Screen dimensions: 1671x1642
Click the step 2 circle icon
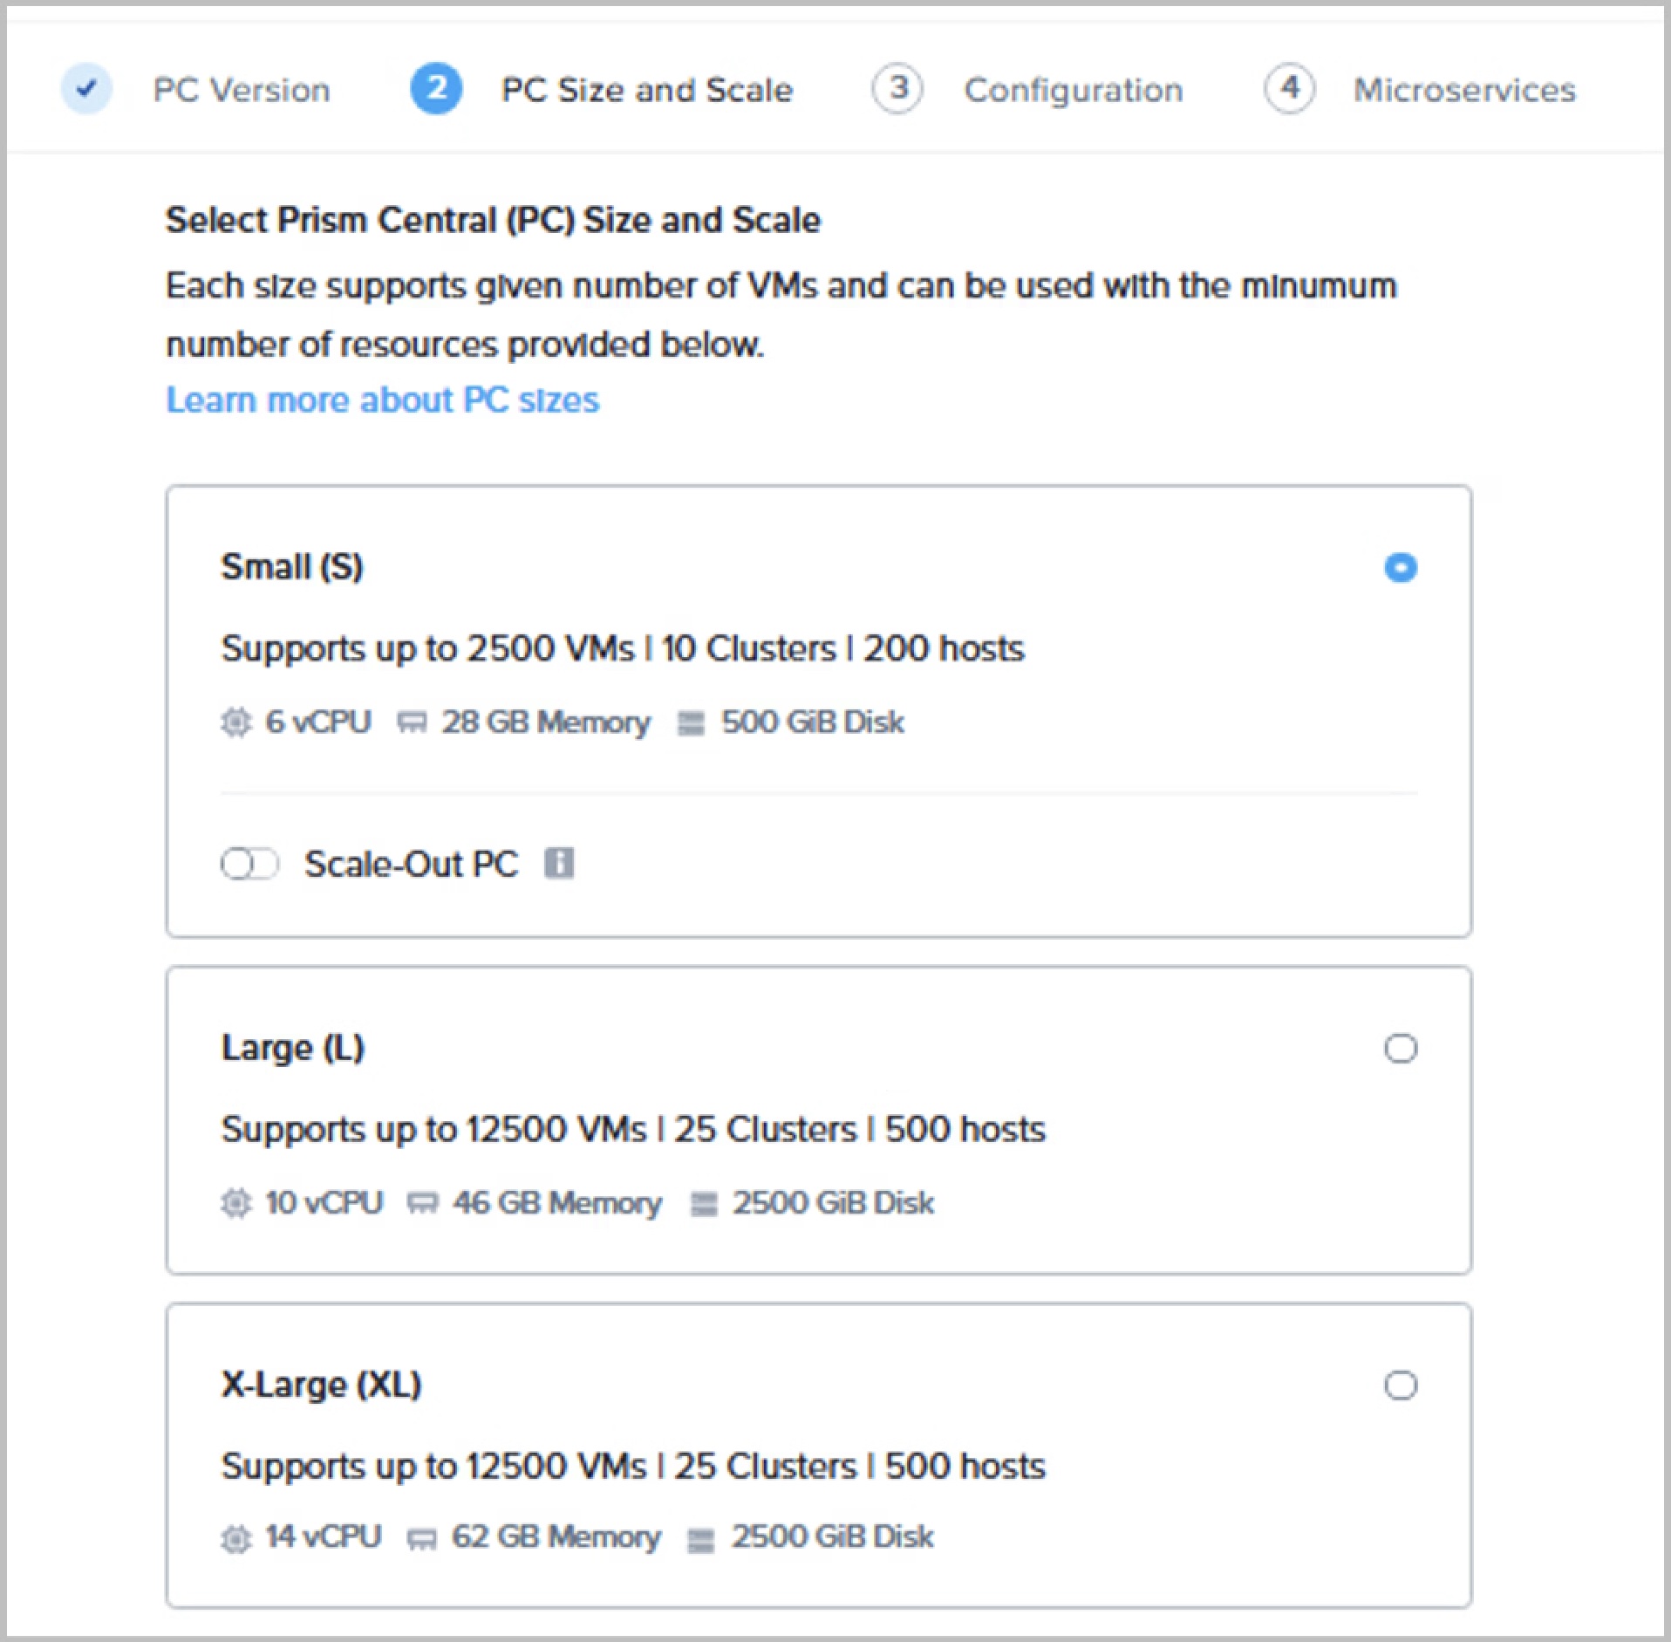pyautogui.click(x=436, y=88)
